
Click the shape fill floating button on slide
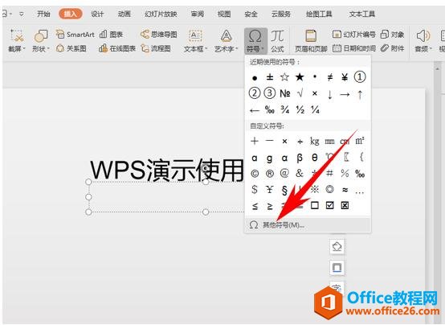(x=337, y=246)
